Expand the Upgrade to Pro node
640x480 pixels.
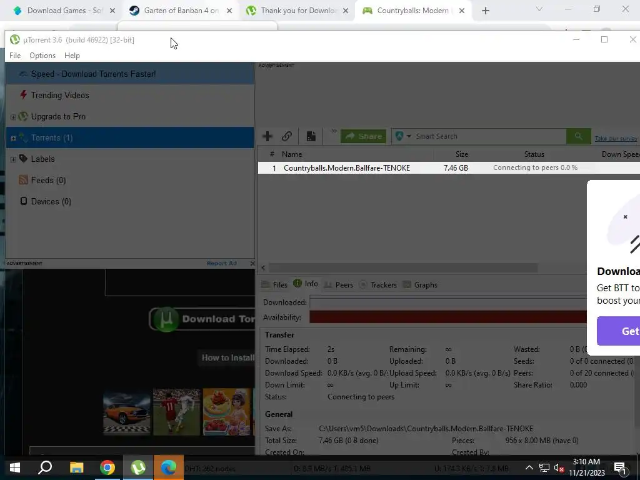[13, 117]
